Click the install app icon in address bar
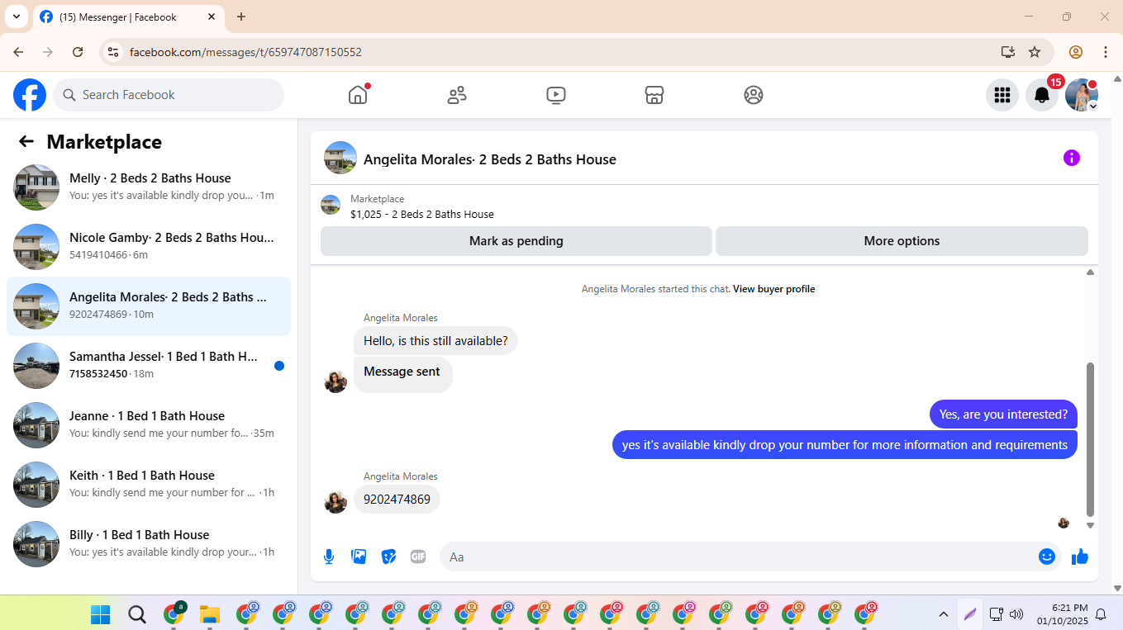1123x630 pixels. pos(1008,52)
